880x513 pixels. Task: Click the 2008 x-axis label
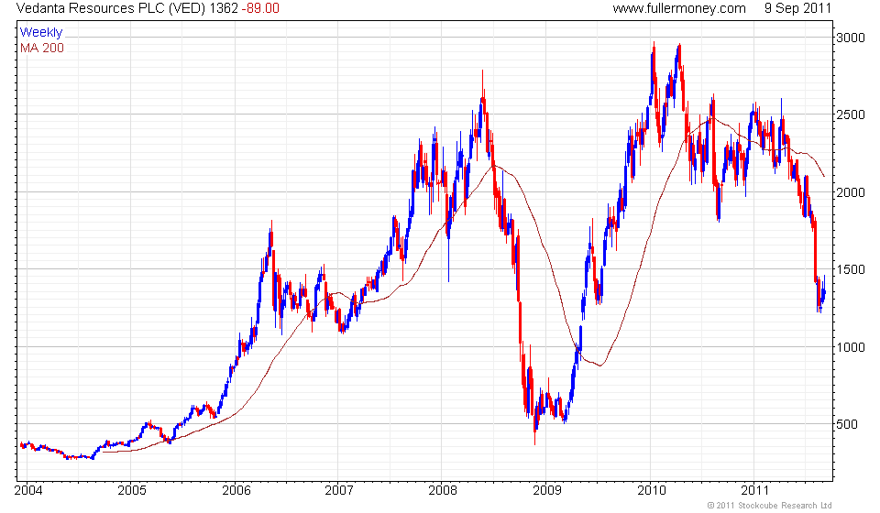click(x=443, y=491)
